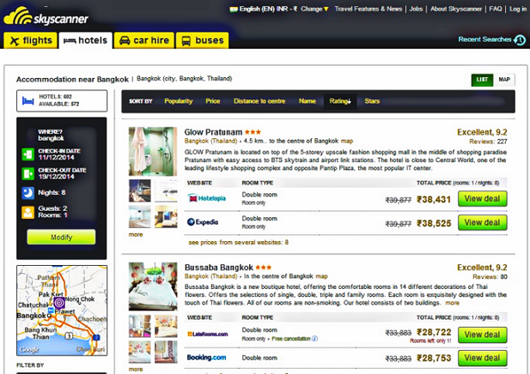
Task: Click Reviews: 80 for Bussaba Bangkok
Action: tap(490, 277)
